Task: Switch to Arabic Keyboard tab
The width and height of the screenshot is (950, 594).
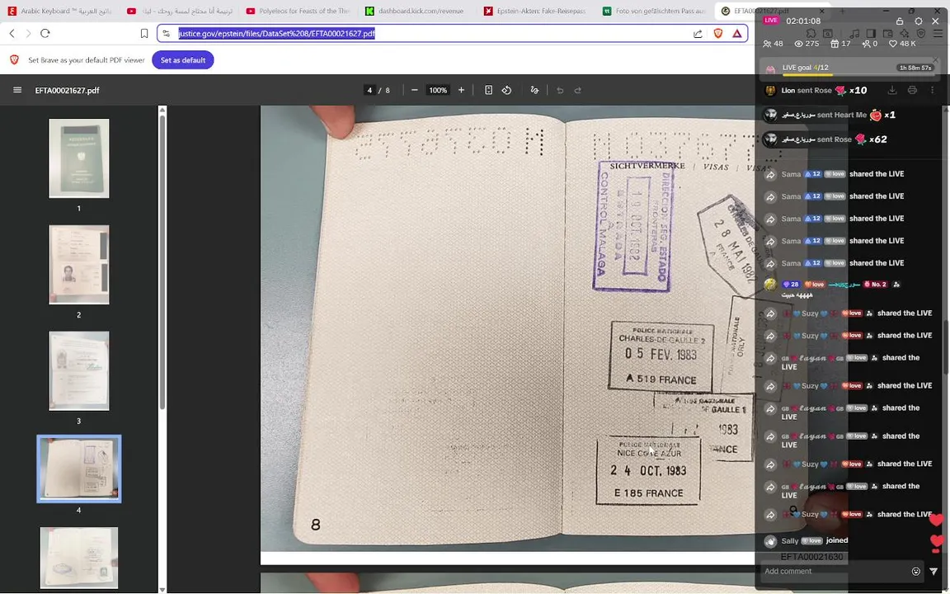Action: [x=61, y=11]
